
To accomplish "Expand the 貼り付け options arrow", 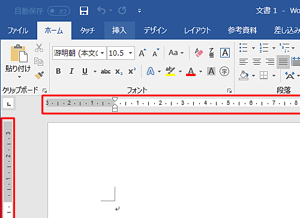I will pos(19,77).
